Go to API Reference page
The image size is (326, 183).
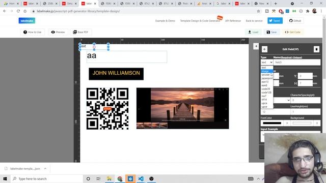pos(233,21)
